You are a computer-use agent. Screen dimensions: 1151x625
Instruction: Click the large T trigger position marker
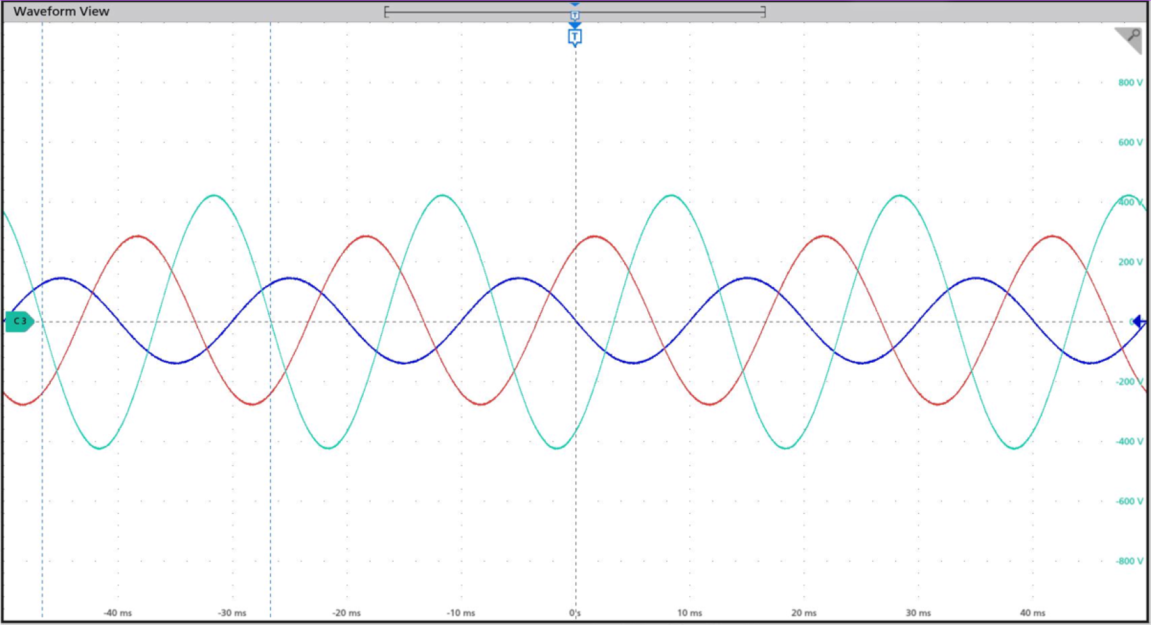click(575, 36)
